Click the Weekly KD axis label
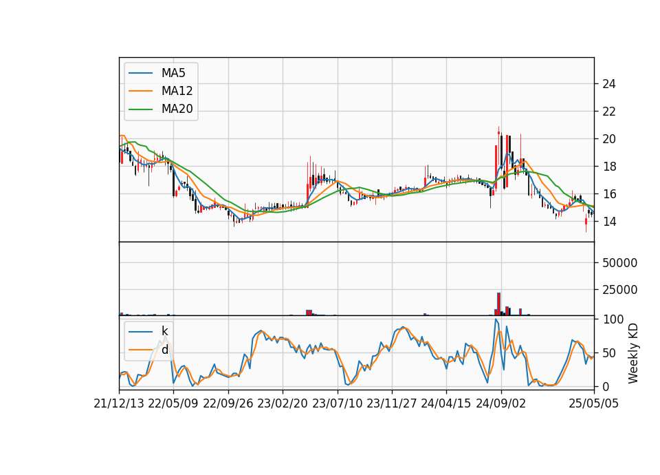 [x=633, y=353]
